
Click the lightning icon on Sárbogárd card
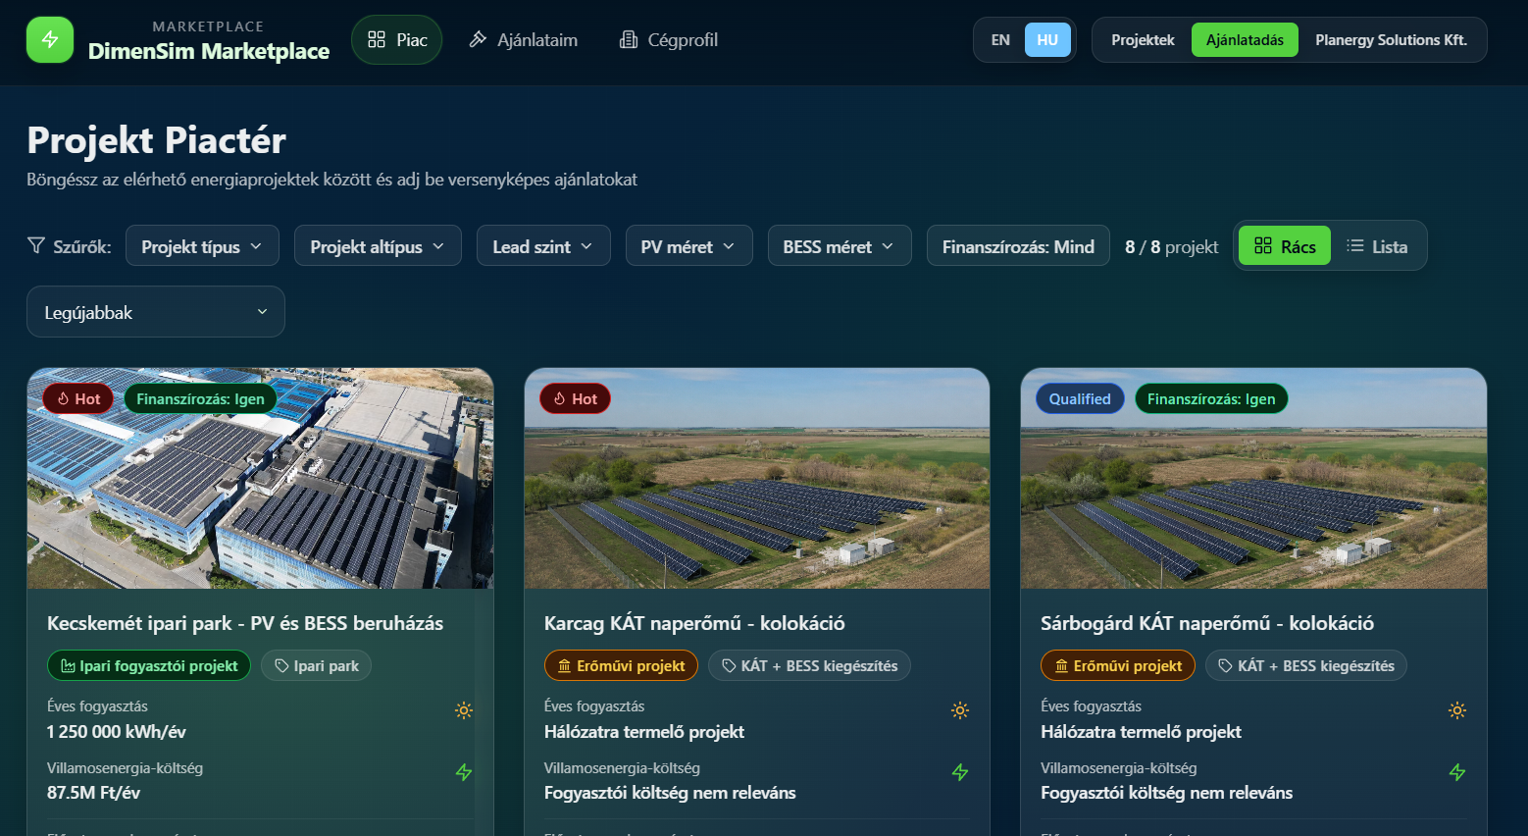click(1457, 772)
